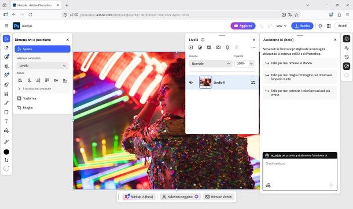Open the Layers panel from right rail
The width and height of the screenshot is (353, 209).
(347, 39)
